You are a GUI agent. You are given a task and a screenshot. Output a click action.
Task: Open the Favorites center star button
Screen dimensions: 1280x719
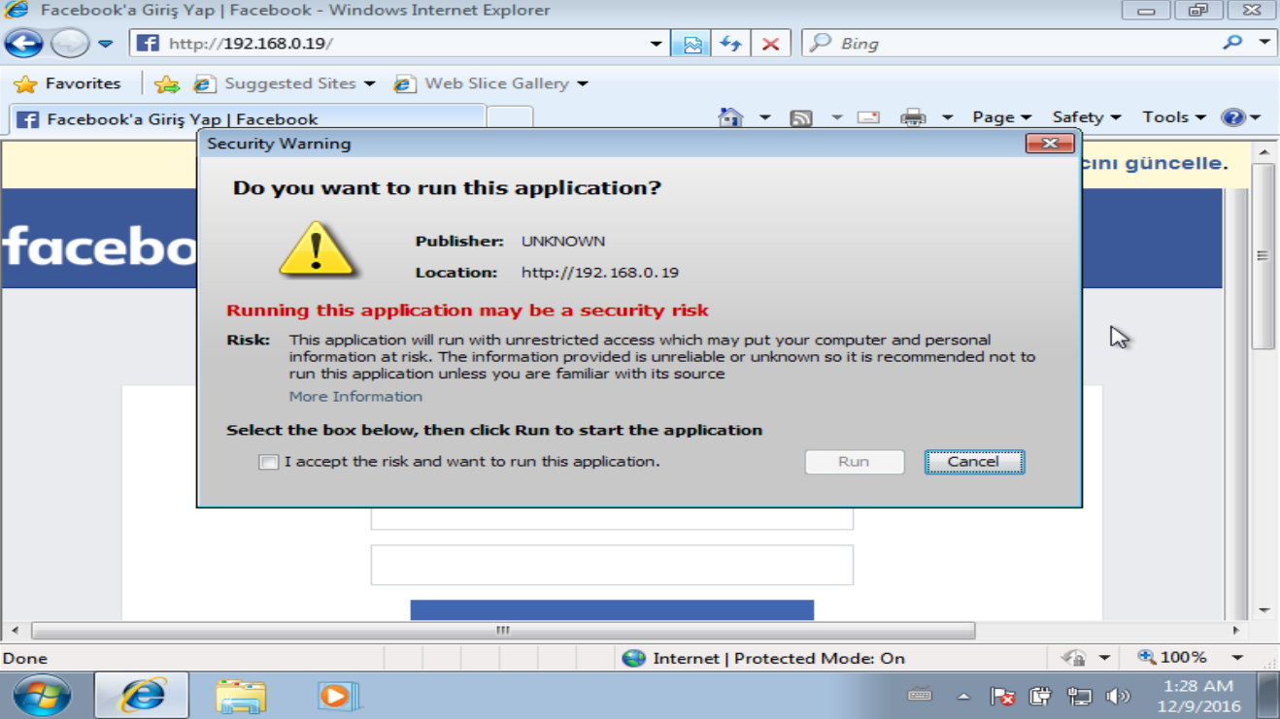67,83
